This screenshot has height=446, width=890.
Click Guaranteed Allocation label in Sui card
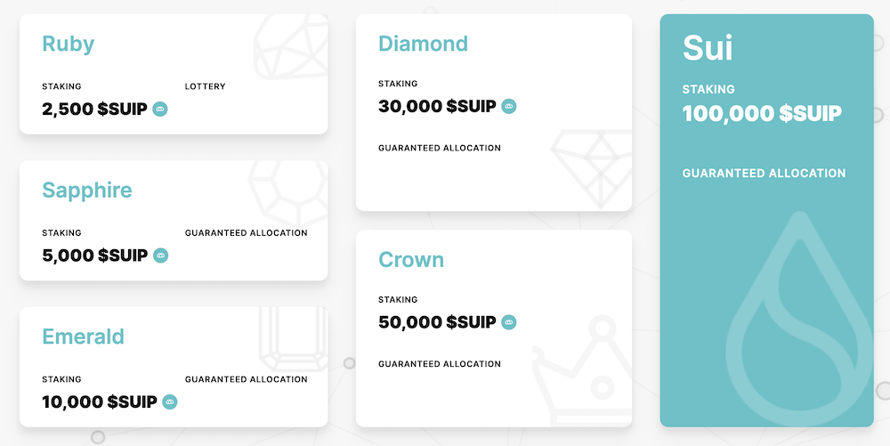764,174
